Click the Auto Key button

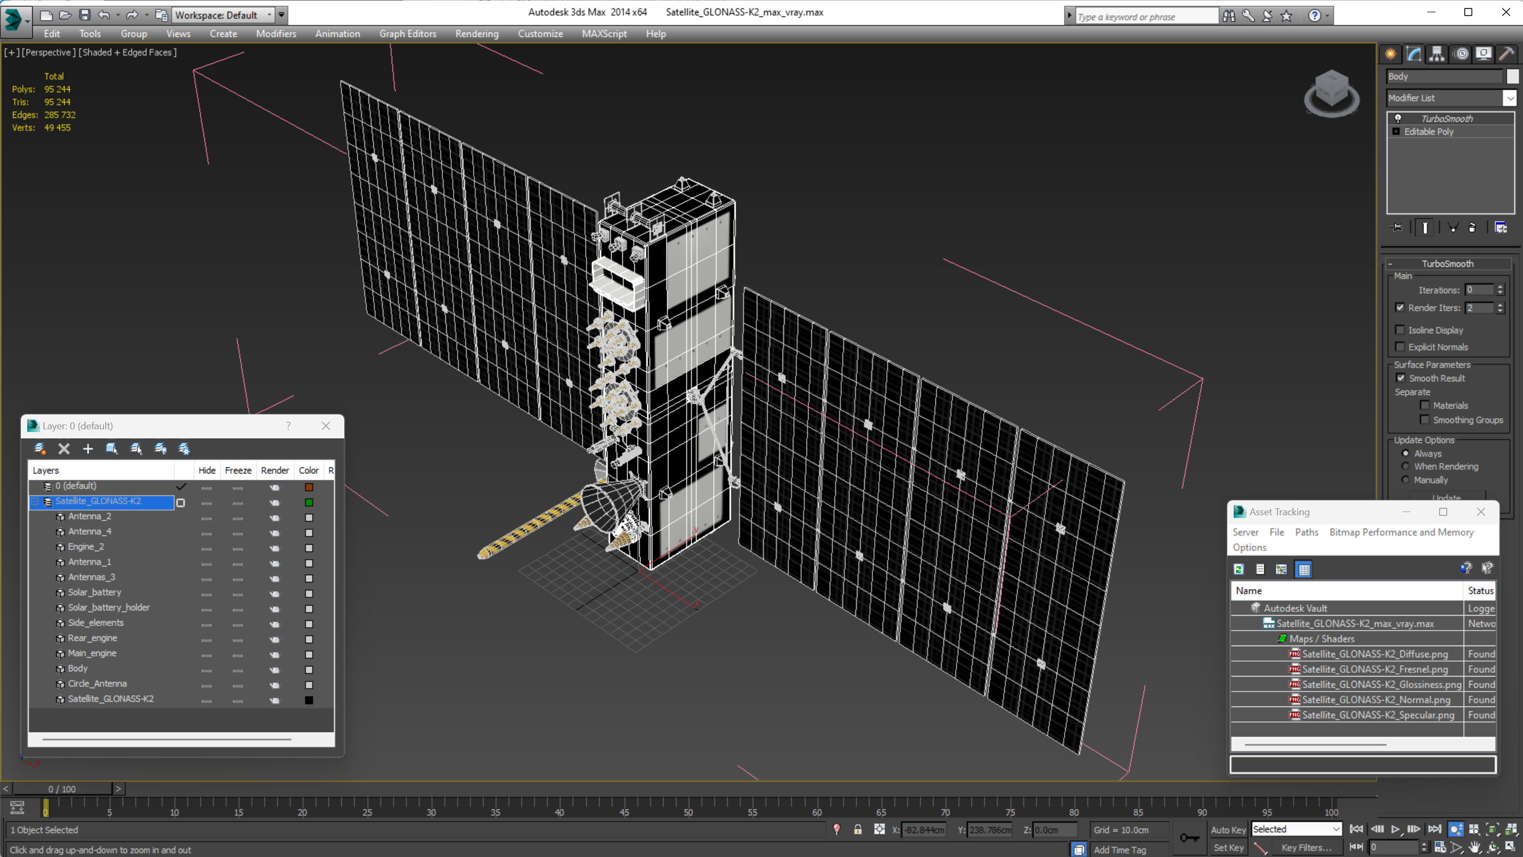point(1227,830)
